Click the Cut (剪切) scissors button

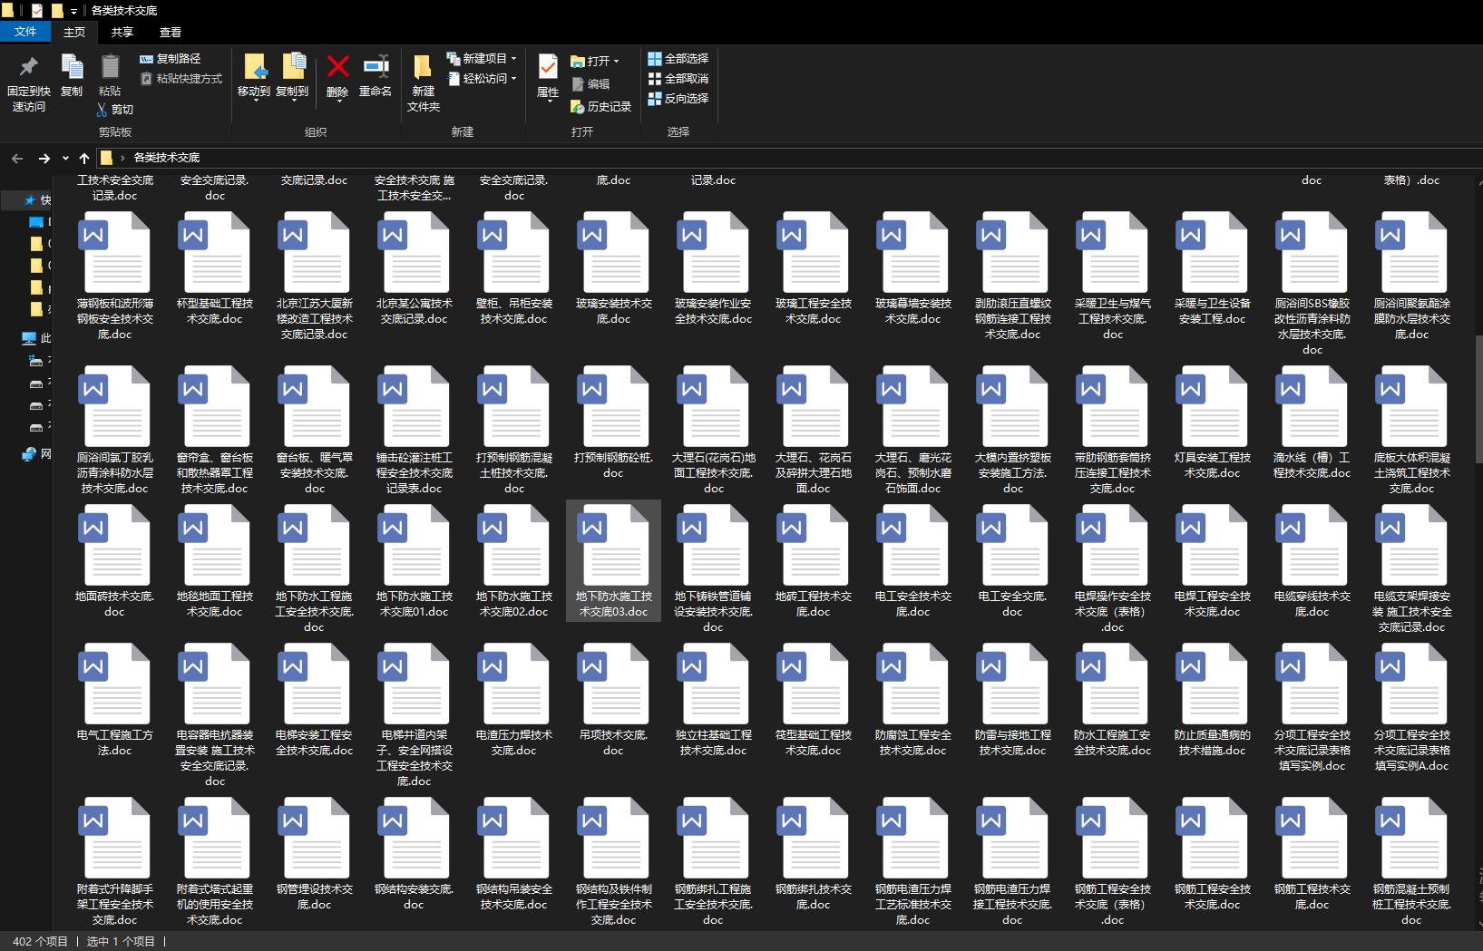pos(114,109)
